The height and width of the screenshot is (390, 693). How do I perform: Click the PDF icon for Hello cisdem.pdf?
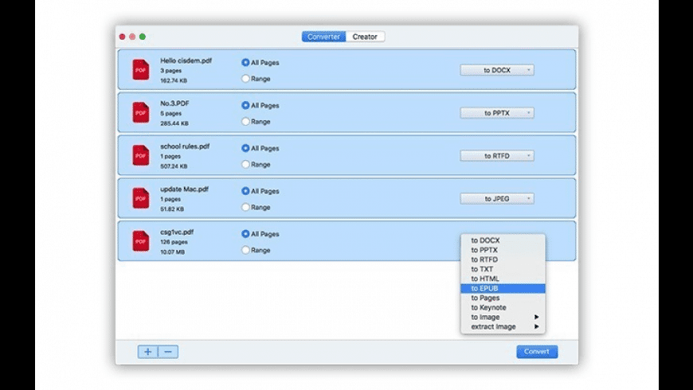point(141,70)
